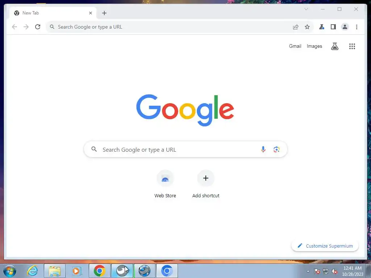Click the share page icon in address bar
371x278 pixels.
(x=296, y=27)
